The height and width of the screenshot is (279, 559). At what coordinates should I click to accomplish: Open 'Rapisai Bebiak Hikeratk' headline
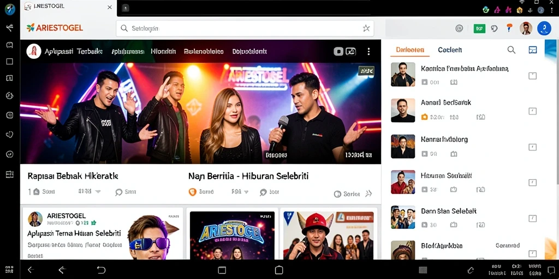[x=73, y=176]
